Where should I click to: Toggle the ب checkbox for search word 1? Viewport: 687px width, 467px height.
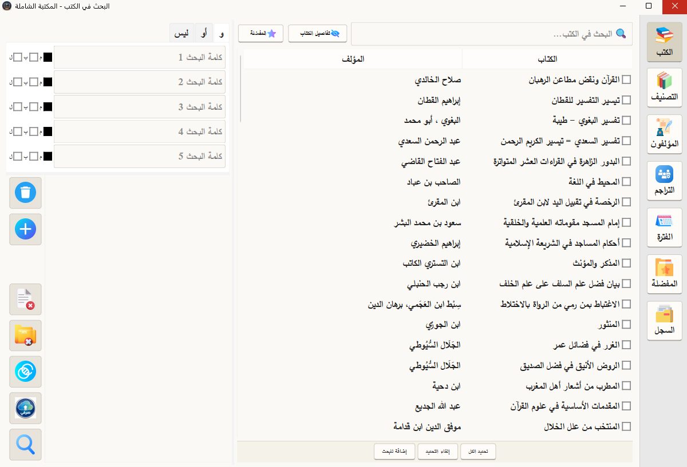point(34,57)
